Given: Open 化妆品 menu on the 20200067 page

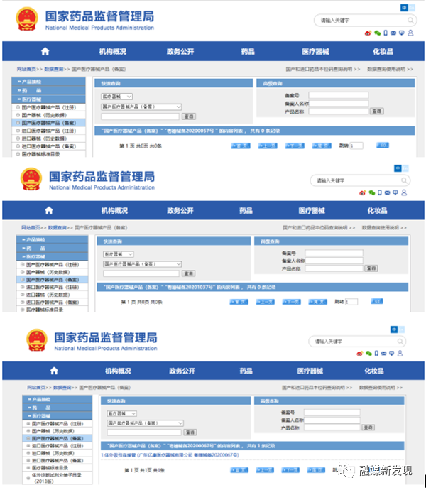Looking at the screenshot, I should point(374,371).
